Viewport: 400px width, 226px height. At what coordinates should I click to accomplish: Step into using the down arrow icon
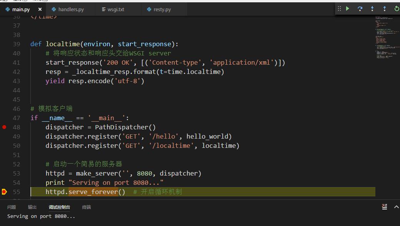(x=372, y=9)
